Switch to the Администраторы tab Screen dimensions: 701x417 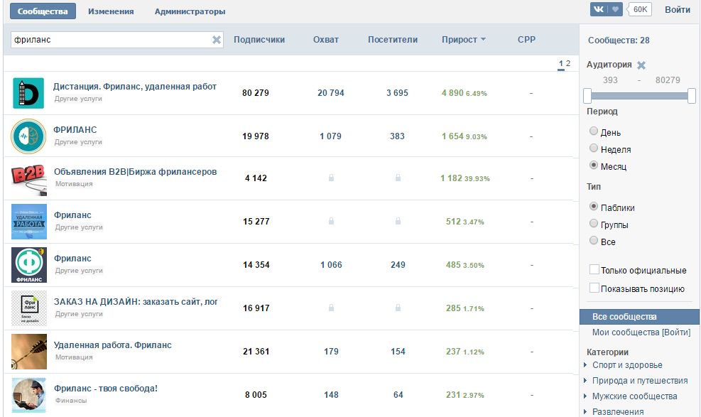tap(190, 11)
